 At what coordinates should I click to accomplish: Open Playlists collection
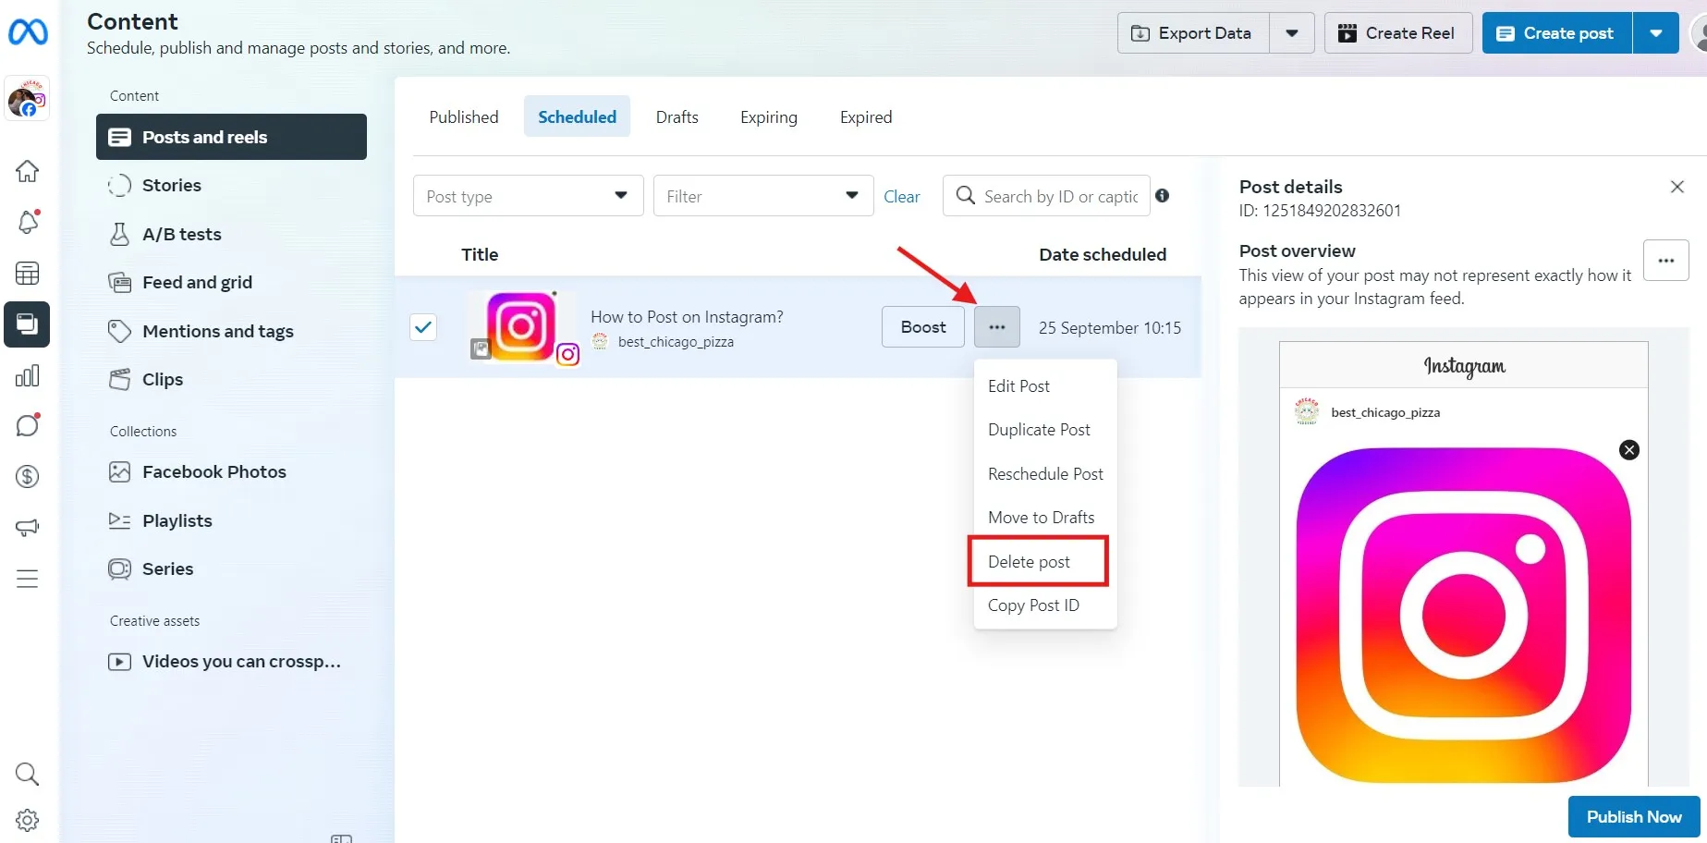[x=231, y=520]
